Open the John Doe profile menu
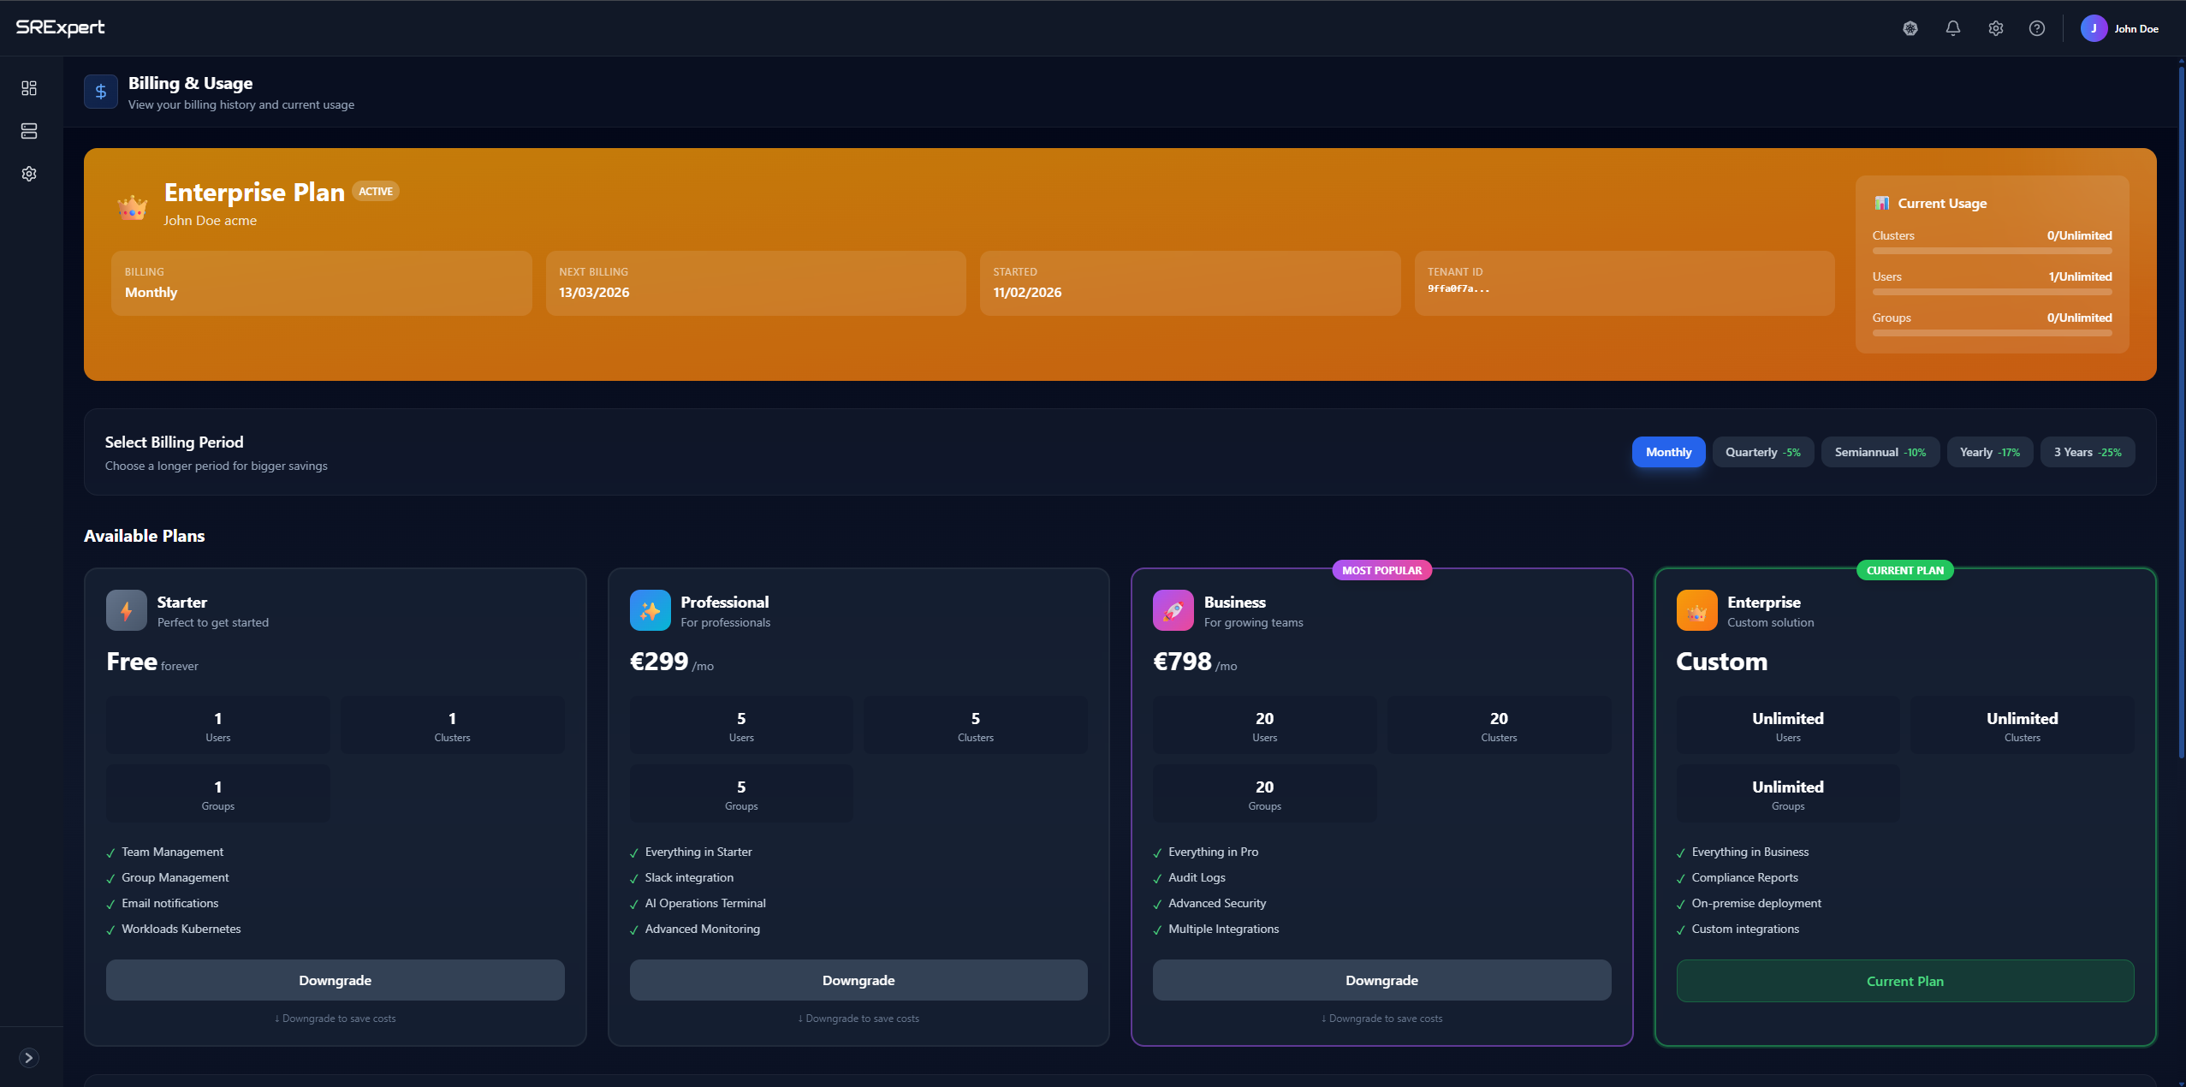The image size is (2186, 1087). point(2123,28)
